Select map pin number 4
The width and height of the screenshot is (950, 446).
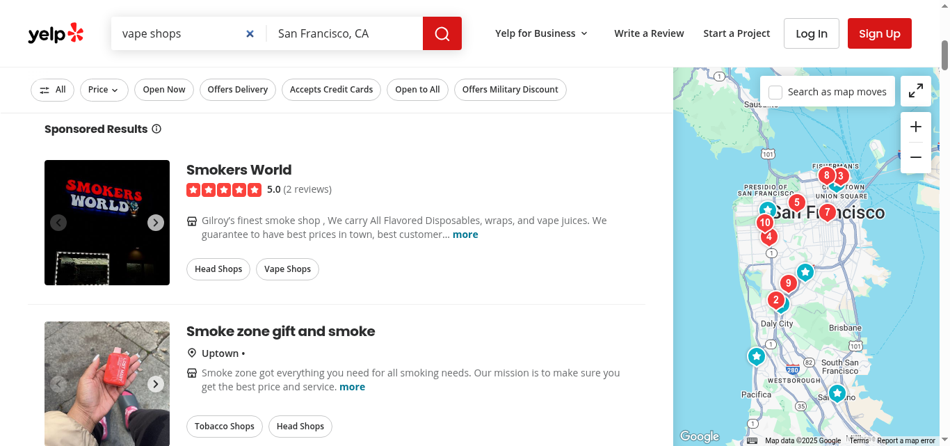pyautogui.click(x=768, y=237)
